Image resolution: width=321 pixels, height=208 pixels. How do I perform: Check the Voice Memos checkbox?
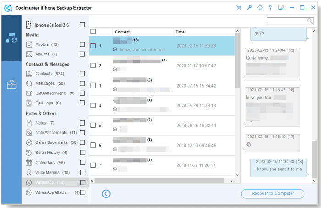tap(83, 172)
